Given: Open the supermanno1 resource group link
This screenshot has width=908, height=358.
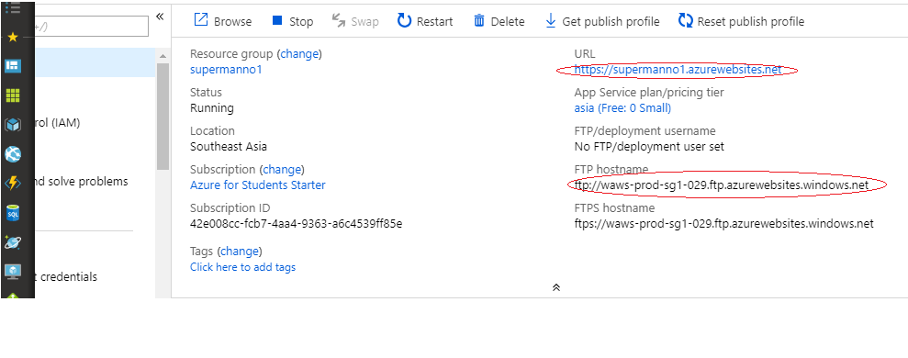Looking at the screenshot, I should click(227, 70).
